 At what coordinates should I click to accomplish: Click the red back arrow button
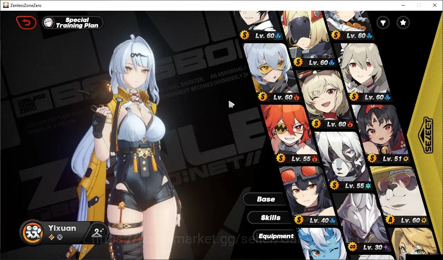26,23
